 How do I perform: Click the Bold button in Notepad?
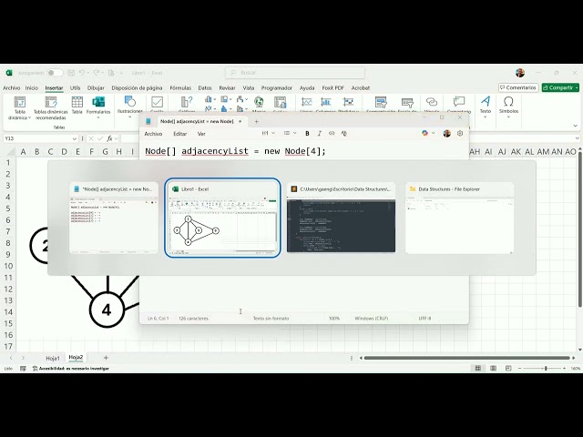[307, 134]
